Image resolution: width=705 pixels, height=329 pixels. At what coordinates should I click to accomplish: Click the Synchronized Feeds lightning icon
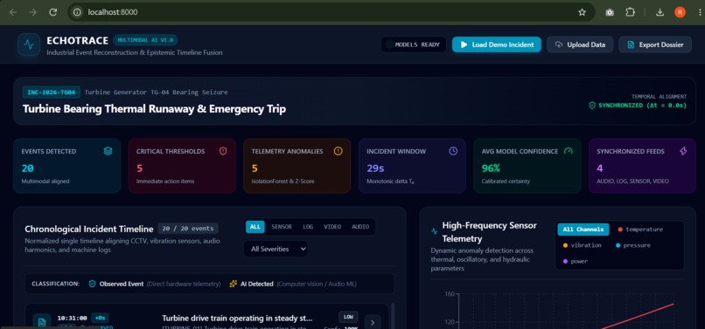[683, 151]
